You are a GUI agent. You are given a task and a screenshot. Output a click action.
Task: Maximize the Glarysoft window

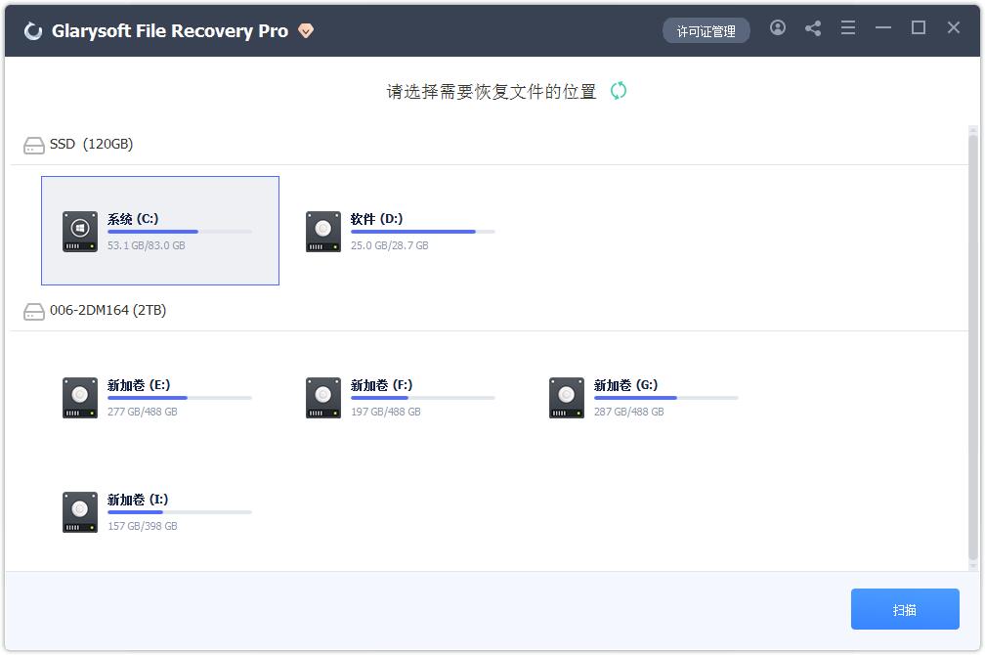pos(919,27)
